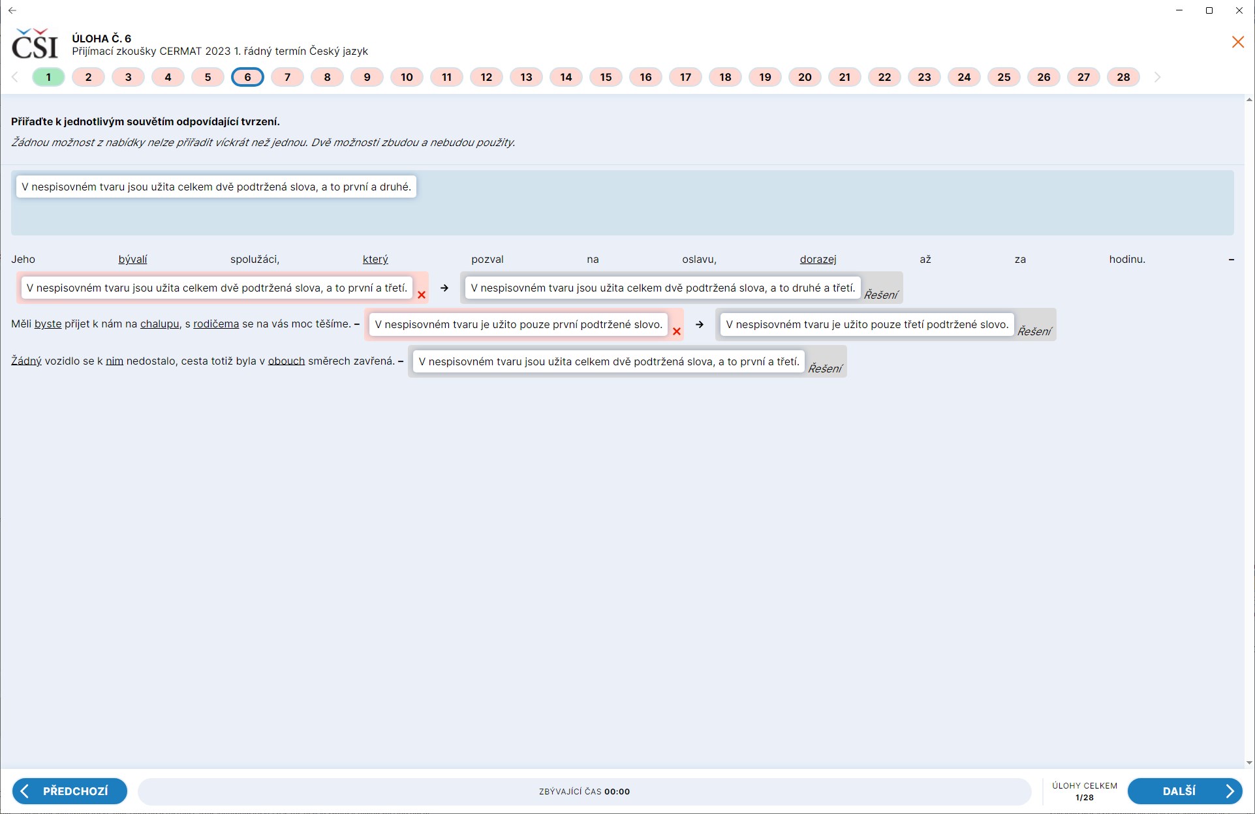1255x814 pixels.
Task: Jump to question 15
Action: pos(606,77)
